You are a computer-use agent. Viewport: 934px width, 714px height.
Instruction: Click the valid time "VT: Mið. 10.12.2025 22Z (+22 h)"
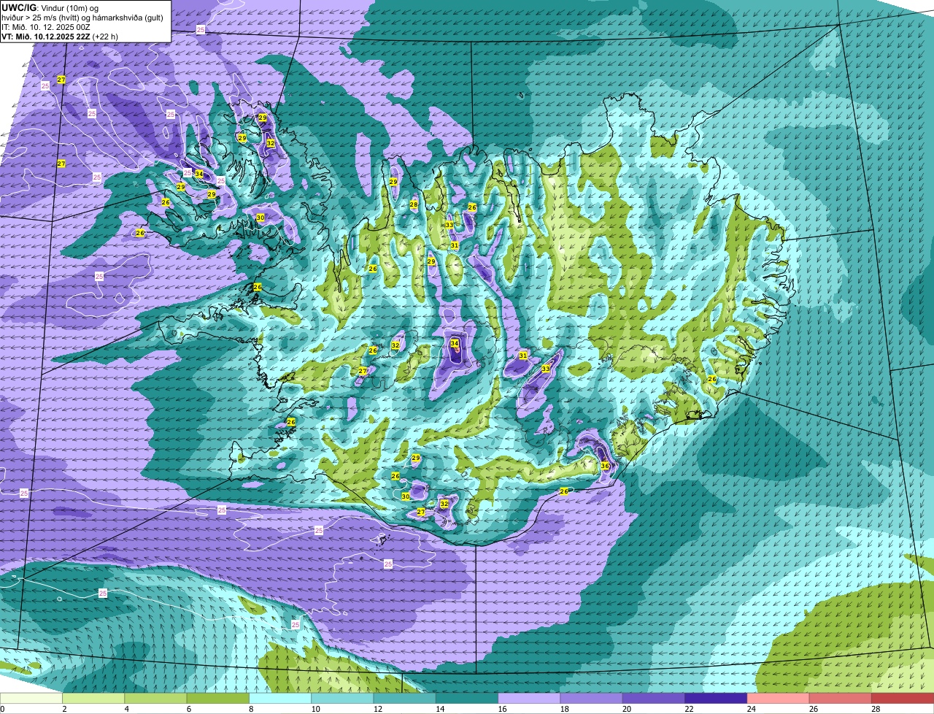(x=60, y=37)
